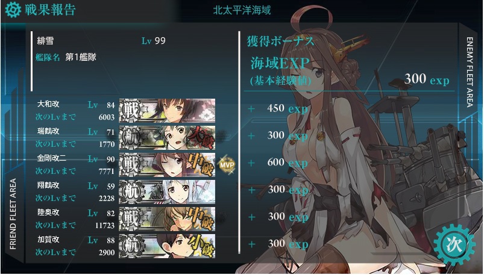Click the 300 exp base experience value
484x275 pixels.
pyautogui.click(x=427, y=79)
